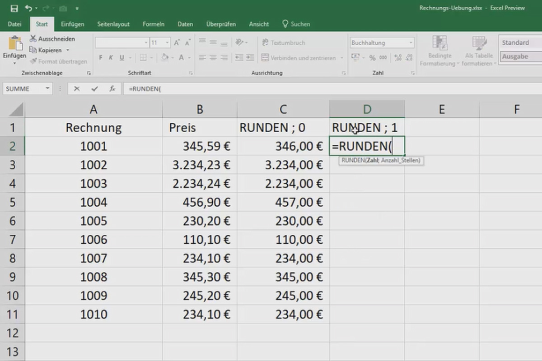Confirm formula with the checkmark button
This screenshot has height=361, width=542.
94,88
